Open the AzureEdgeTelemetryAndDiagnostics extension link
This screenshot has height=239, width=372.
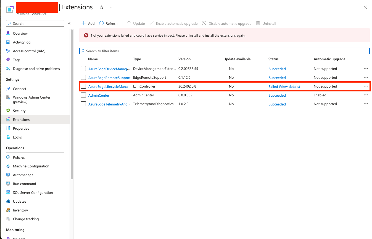(x=109, y=104)
